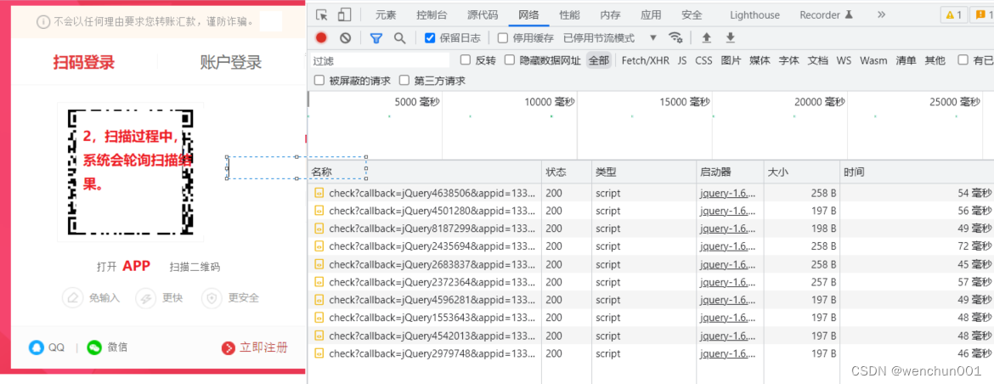994x384 pixels.
Task: Select request check?callback=jQuery2683837
Action: 651,264
